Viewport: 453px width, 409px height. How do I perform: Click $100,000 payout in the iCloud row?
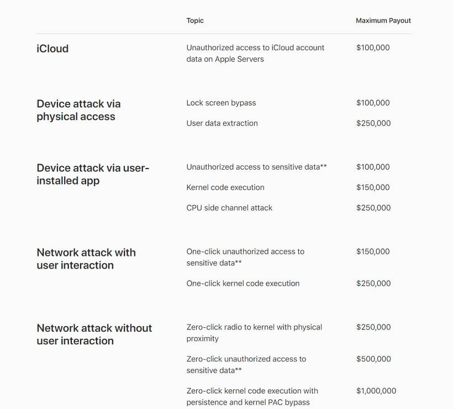tap(373, 48)
